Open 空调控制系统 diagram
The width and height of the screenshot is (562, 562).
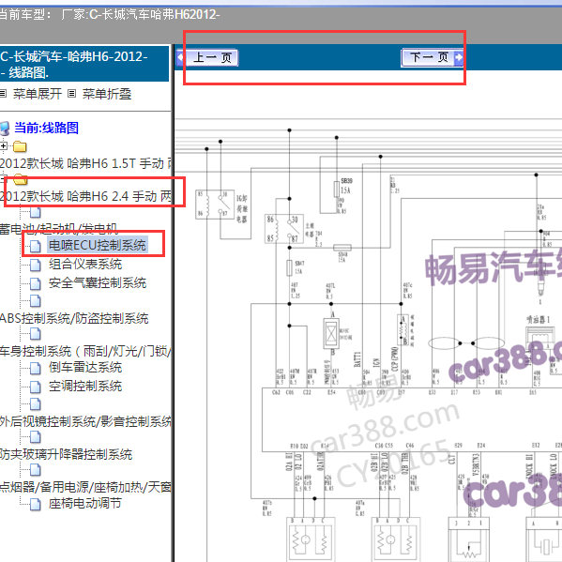point(85,386)
